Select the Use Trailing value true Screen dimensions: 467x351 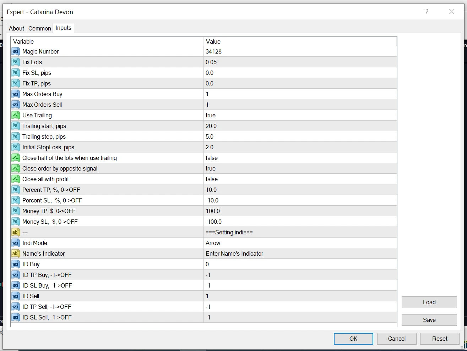point(211,115)
